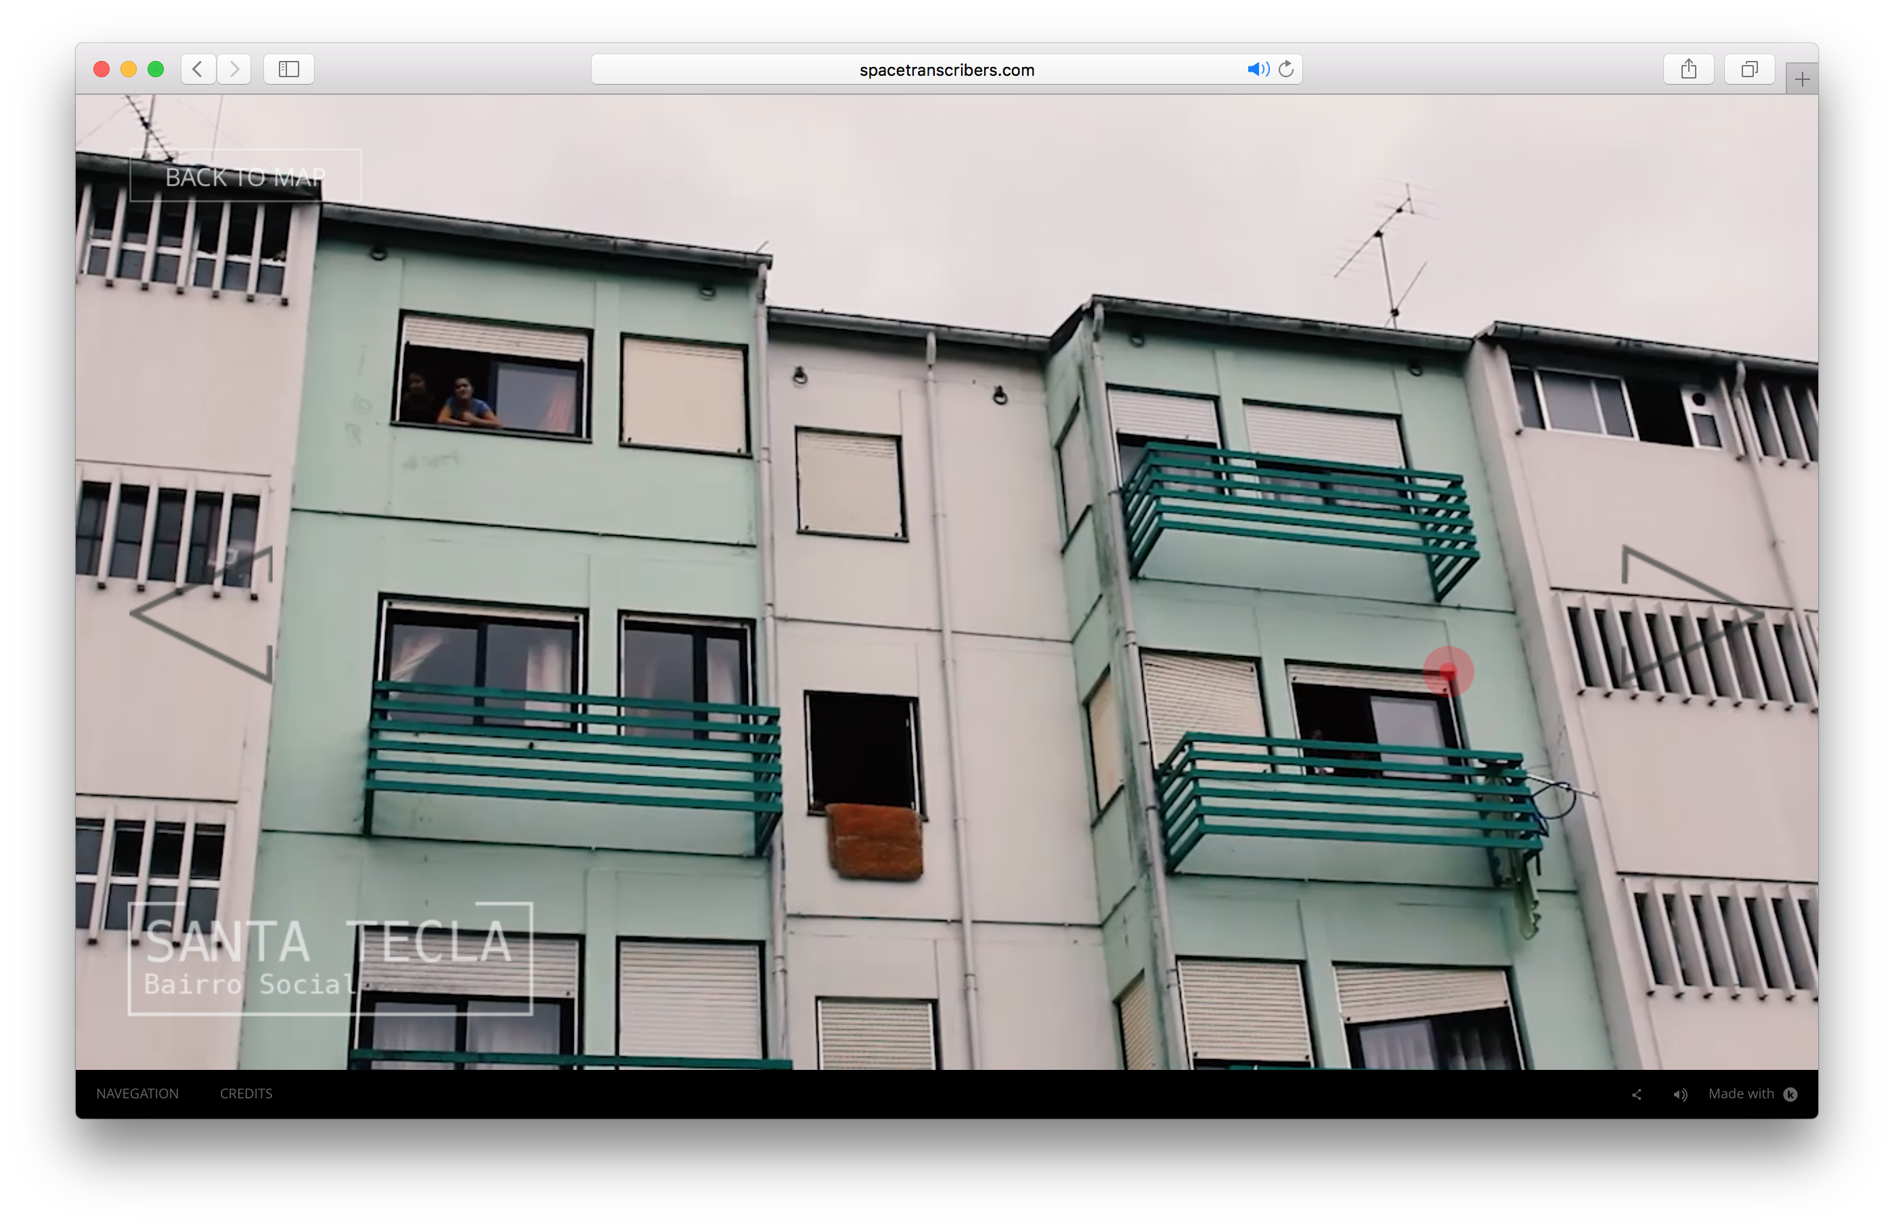Screen dimensions: 1894x1227
Task: Reload the page with refresh icon
Action: [1286, 69]
